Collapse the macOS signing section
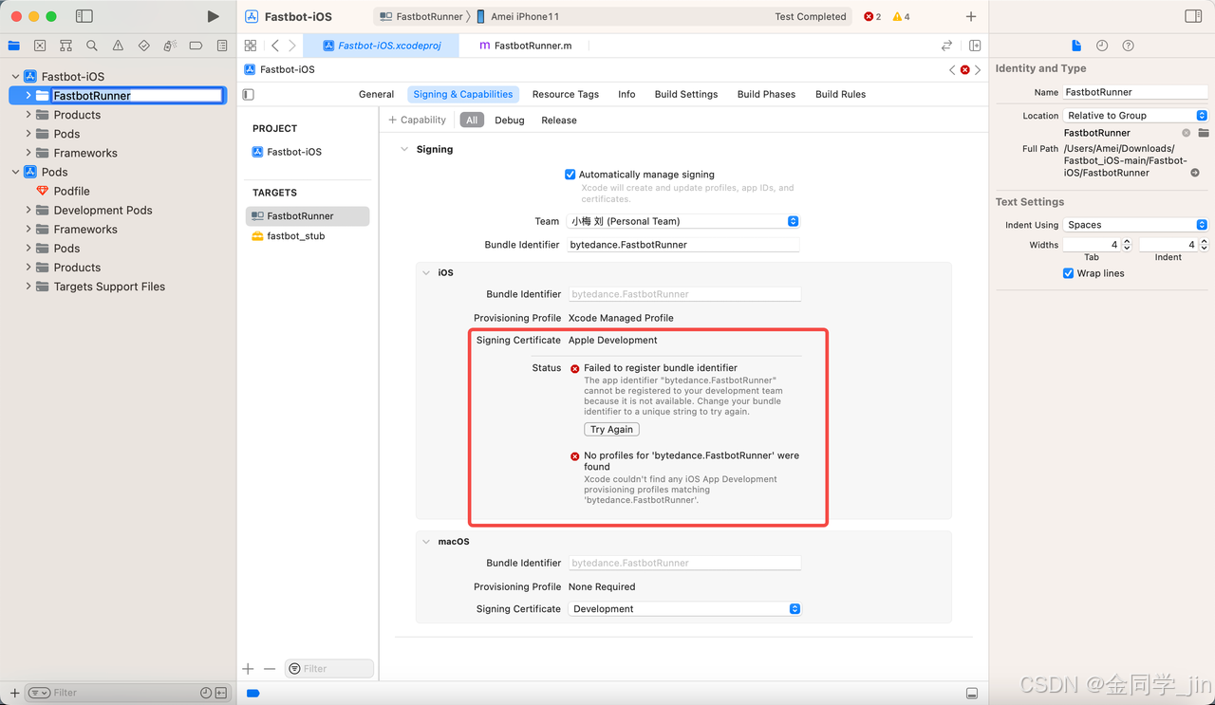This screenshot has width=1215, height=705. coord(426,542)
